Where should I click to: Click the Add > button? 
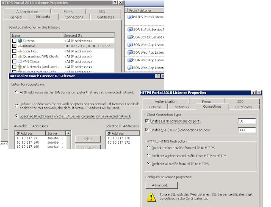88,139
